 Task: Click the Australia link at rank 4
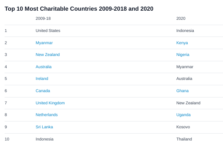[x=43, y=67]
